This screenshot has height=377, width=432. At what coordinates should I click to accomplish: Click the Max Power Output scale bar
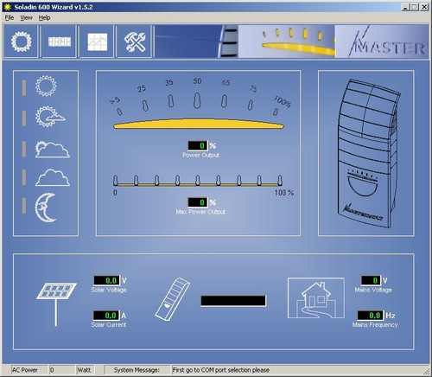(x=198, y=184)
